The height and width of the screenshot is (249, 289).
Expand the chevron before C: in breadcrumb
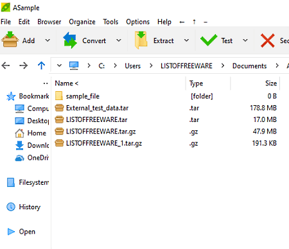click(x=89, y=65)
